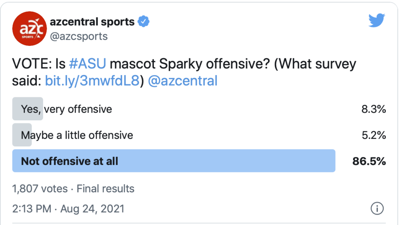The height and width of the screenshot is (225, 399).
Task: Open the bit.ly/3mwfdL8 link
Action: pyautogui.click(x=92, y=81)
